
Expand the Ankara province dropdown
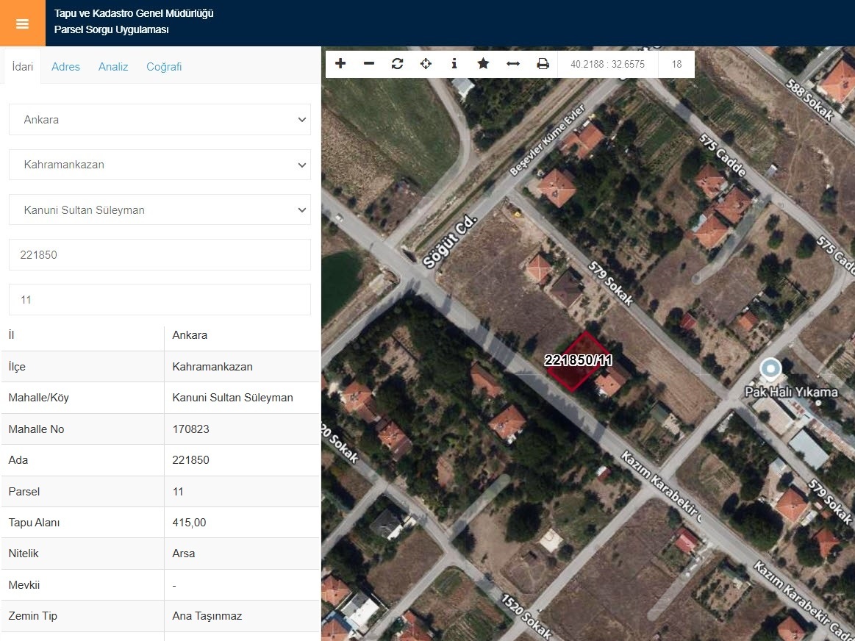pyautogui.click(x=160, y=120)
